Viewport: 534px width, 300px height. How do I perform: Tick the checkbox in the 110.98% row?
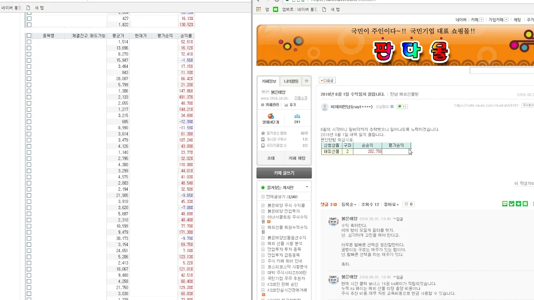click(29, 165)
